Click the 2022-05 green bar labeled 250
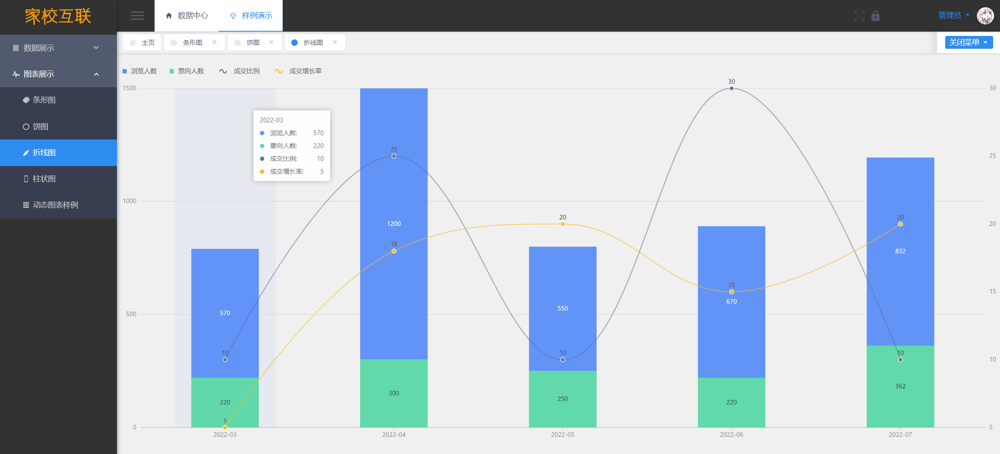 pos(563,399)
